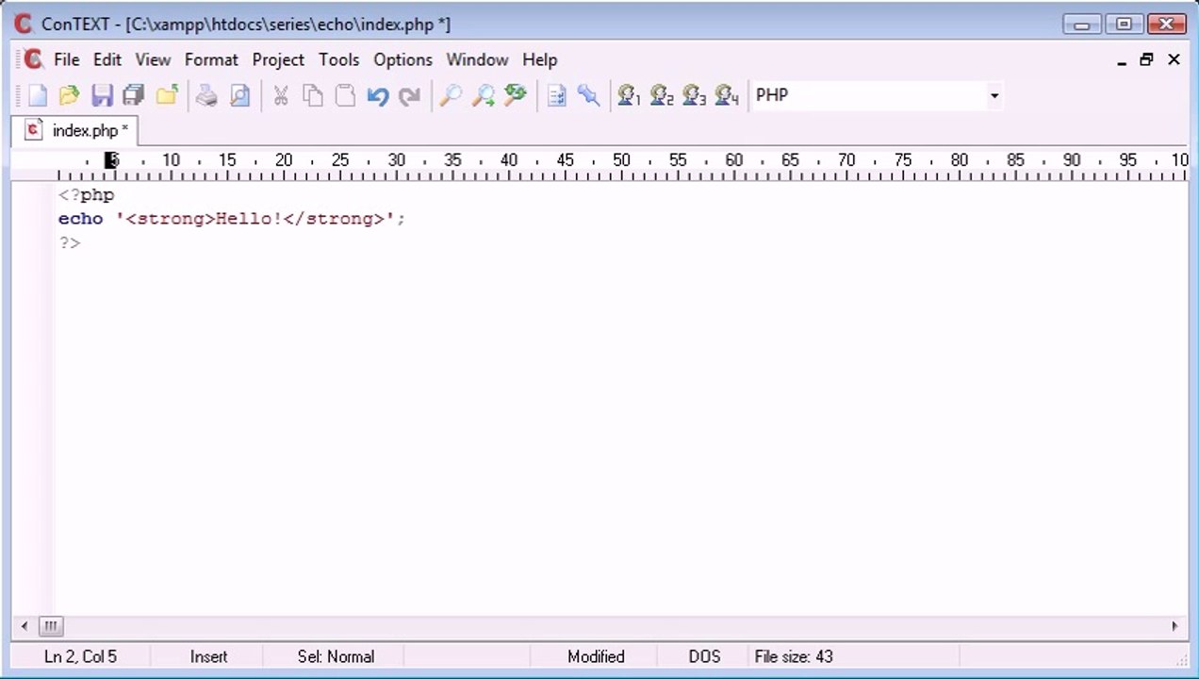Run user command 4 from the toolbar
The image size is (1199, 679).
tap(726, 95)
